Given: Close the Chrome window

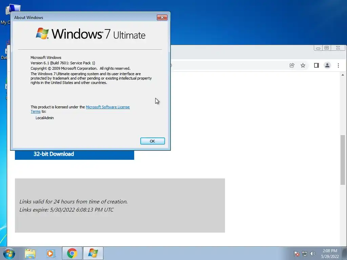Looking at the screenshot, I should click(338, 48).
